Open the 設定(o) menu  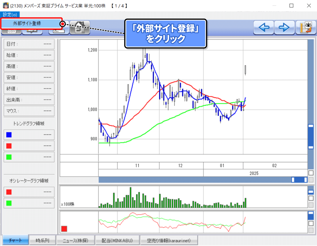tap(10, 15)
